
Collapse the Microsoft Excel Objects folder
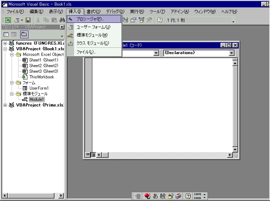click(x=12, y=55)
